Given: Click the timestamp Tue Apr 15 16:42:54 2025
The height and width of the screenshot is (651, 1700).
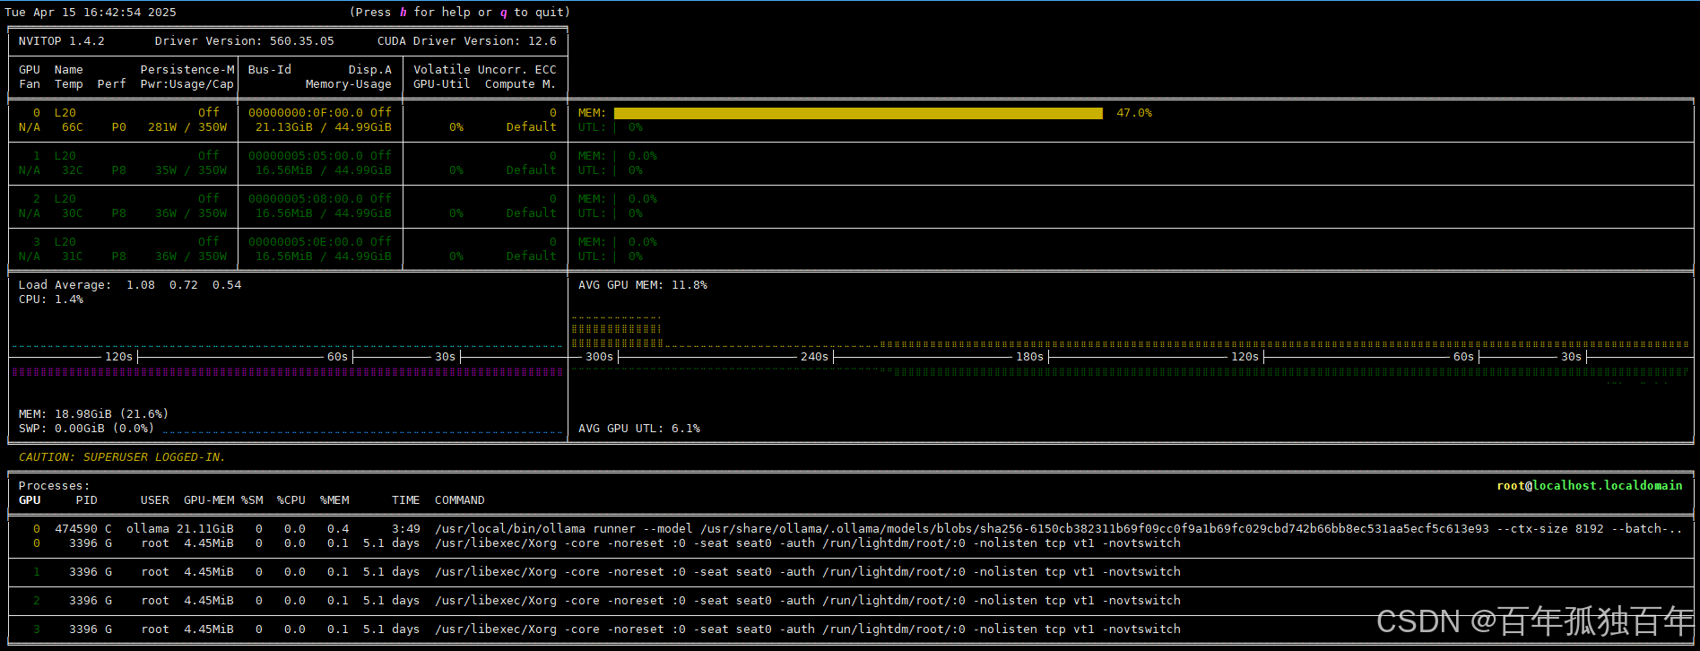Looking at the screenshot, I should click(x=91, y=13).
